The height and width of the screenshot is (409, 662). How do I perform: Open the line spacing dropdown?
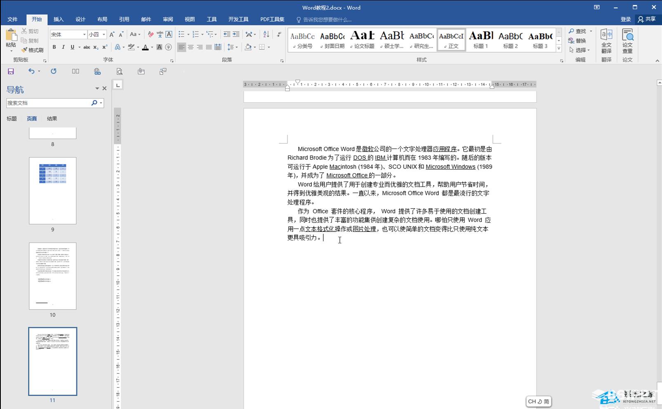(x=233, y=47)
